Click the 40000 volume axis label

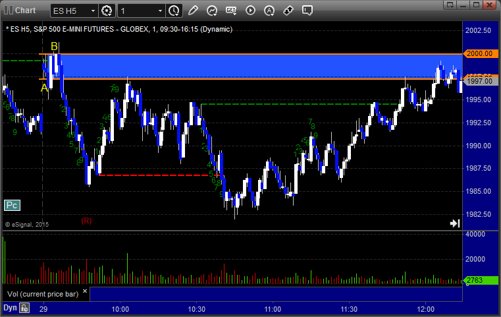tap(475, 234)
